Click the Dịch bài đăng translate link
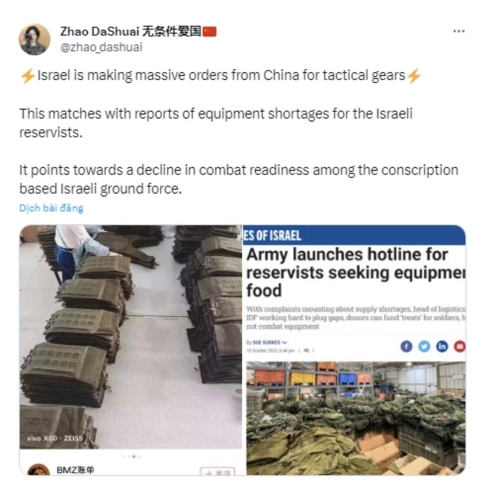Image resolution: width=502 pixels, height=485 pixels. tap(51, 208)
